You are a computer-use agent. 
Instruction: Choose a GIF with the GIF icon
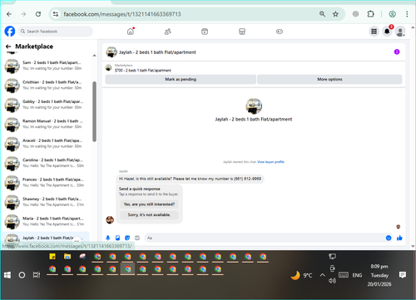137,238
